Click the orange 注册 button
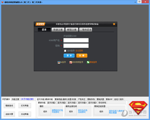Image resolution: width=150 pixels, height=120 pixels. pyautogui.click(x=82, y=56)
